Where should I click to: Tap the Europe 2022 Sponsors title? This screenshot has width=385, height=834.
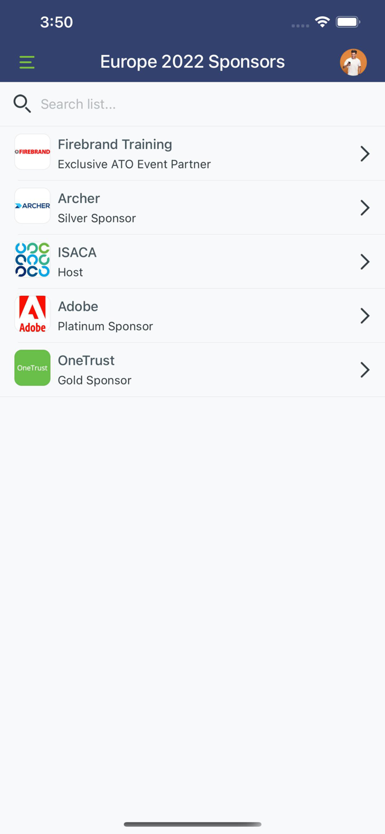192,62
